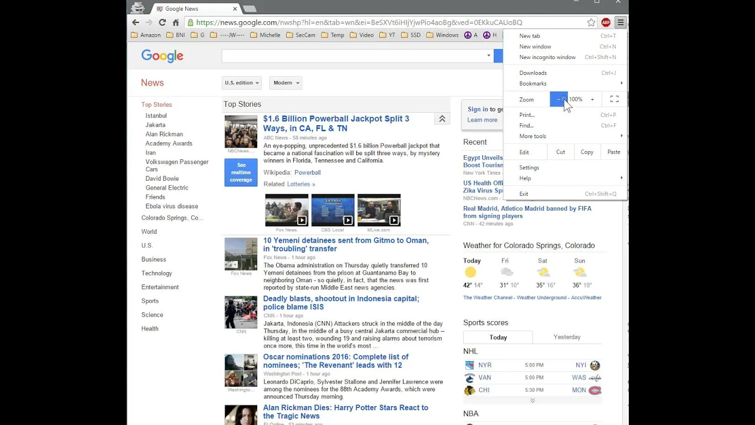Play the MLive.com video thumbnail
This screenshot has width=755, height=425.
click(379, 210)
